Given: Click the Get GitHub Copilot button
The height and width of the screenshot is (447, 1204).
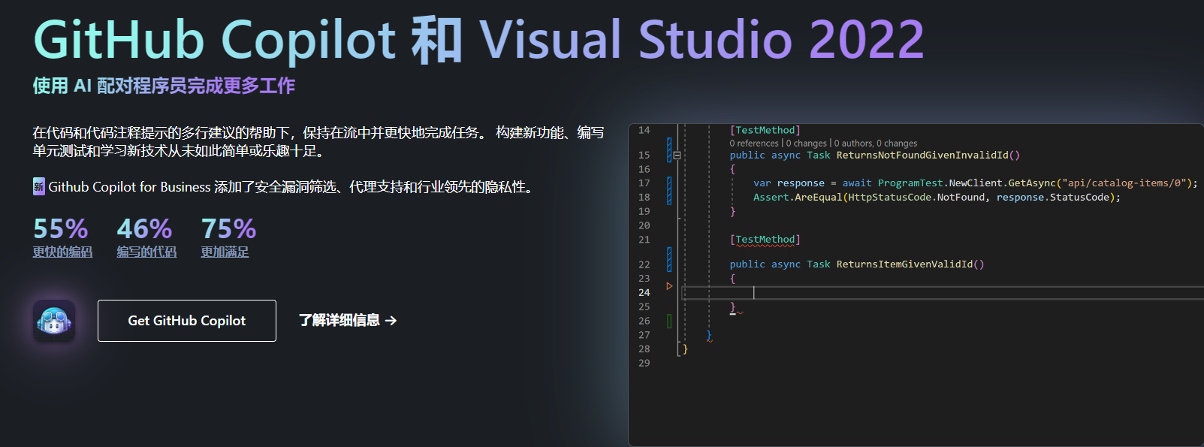Looking at the screenshot, I should click(187, 321).
